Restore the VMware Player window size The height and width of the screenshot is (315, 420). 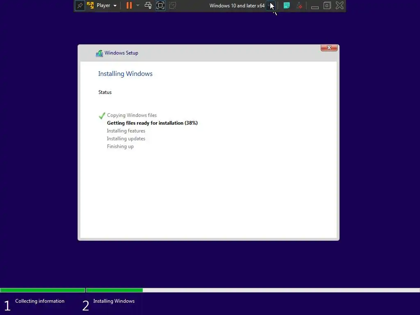coord(327,5)
